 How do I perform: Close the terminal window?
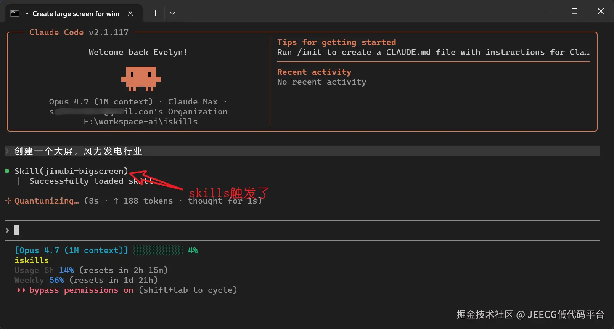[x=601, y=11]
